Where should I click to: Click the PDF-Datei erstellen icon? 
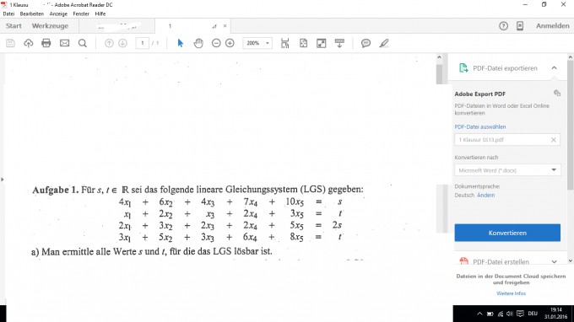point(463,261)
